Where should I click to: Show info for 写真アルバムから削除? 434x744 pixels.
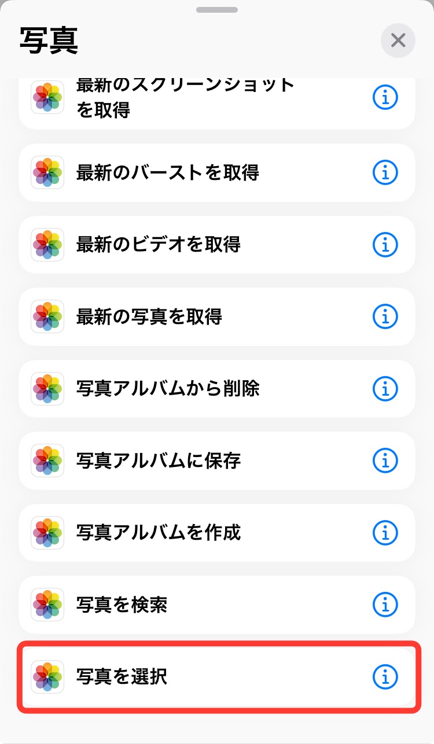[385, 389]
